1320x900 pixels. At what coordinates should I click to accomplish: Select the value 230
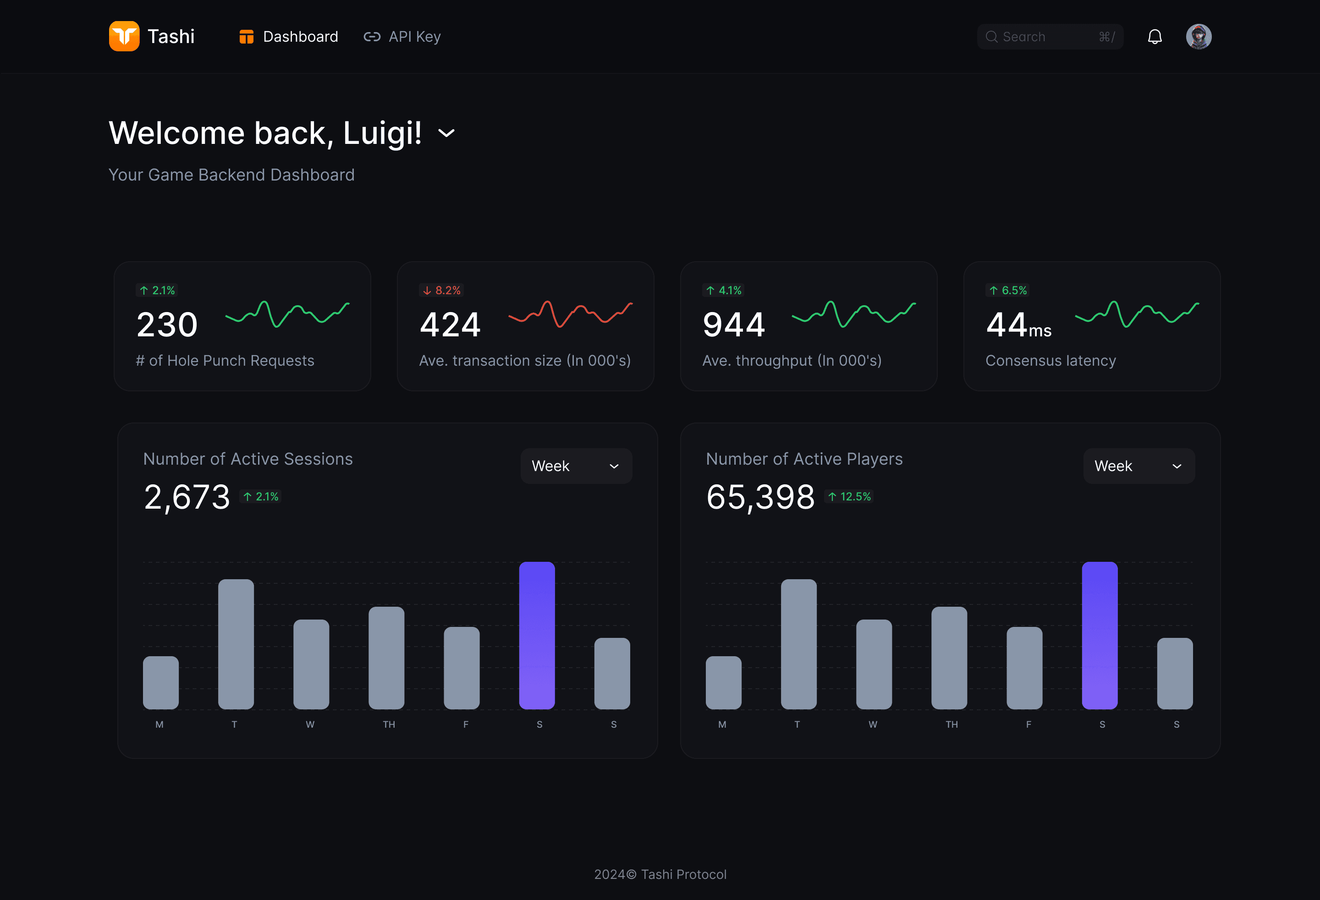(x=167, y=325)
